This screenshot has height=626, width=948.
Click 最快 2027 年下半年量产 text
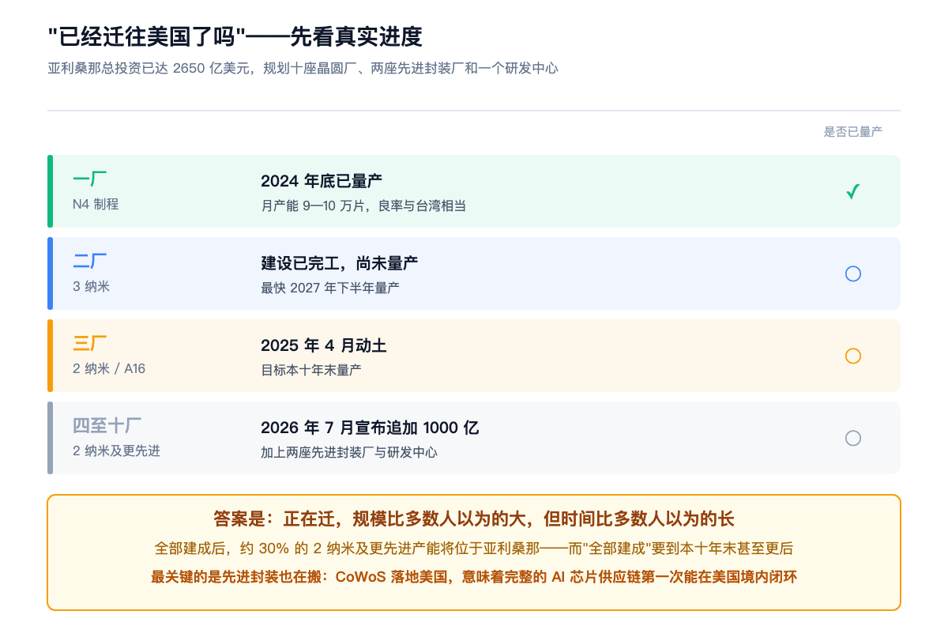pos(330,288)
